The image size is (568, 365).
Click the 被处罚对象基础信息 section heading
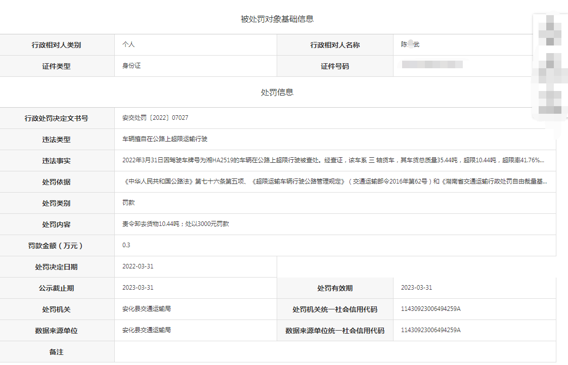(x=277, y=19)
